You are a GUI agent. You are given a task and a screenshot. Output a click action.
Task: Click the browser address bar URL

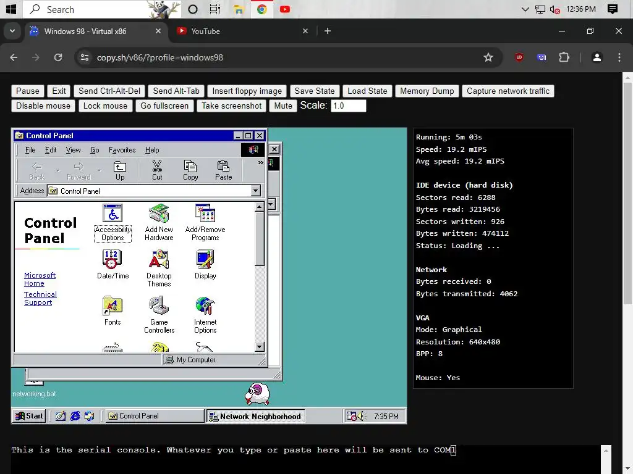(160, 57)
